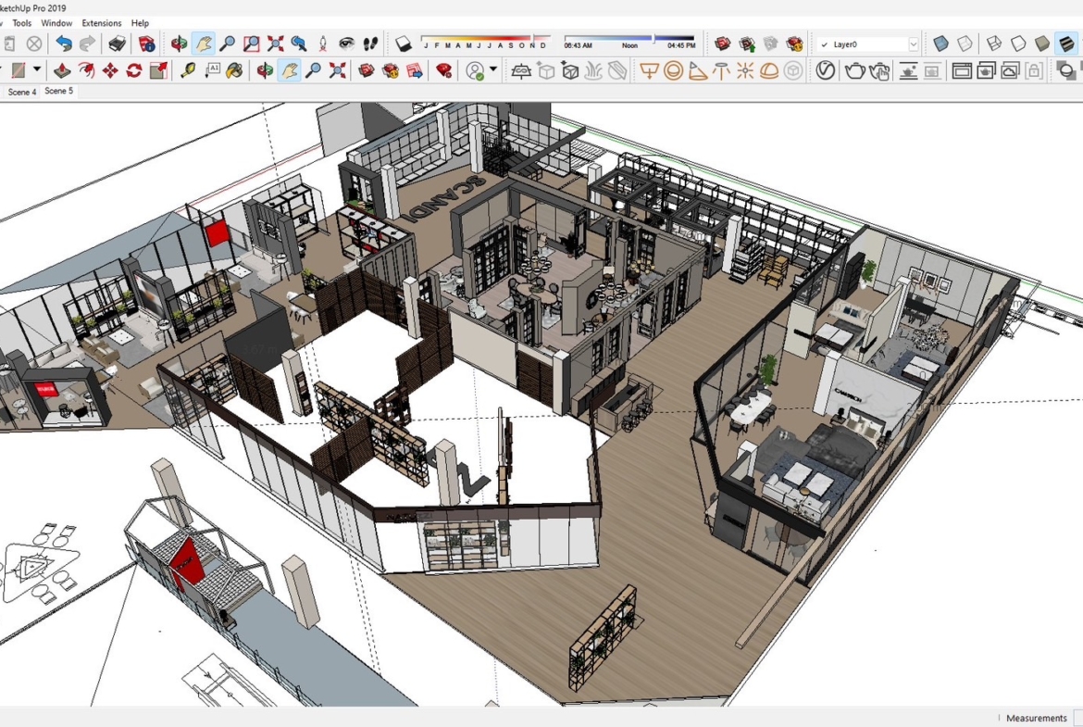
Task: Start a V-Ray render with the teapot icon
Action: click(x=854, y=70)
